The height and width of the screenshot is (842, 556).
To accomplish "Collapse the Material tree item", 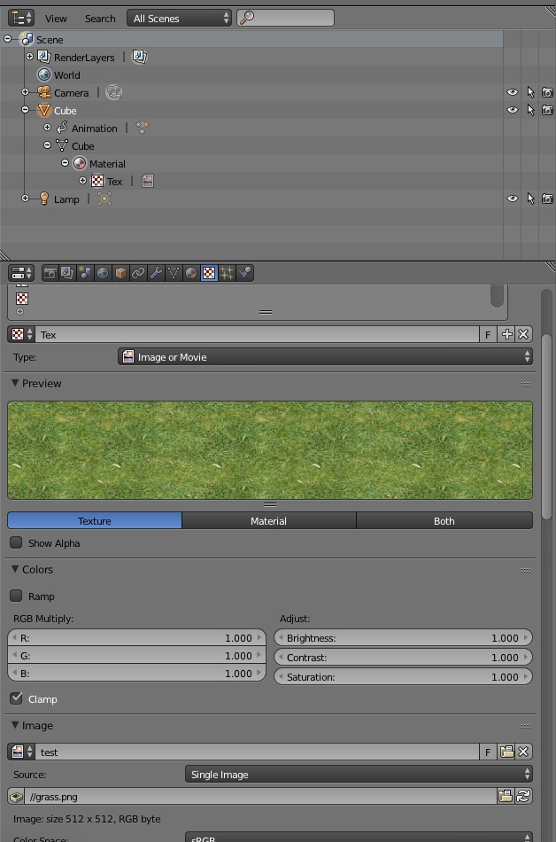I will [65, 163].
